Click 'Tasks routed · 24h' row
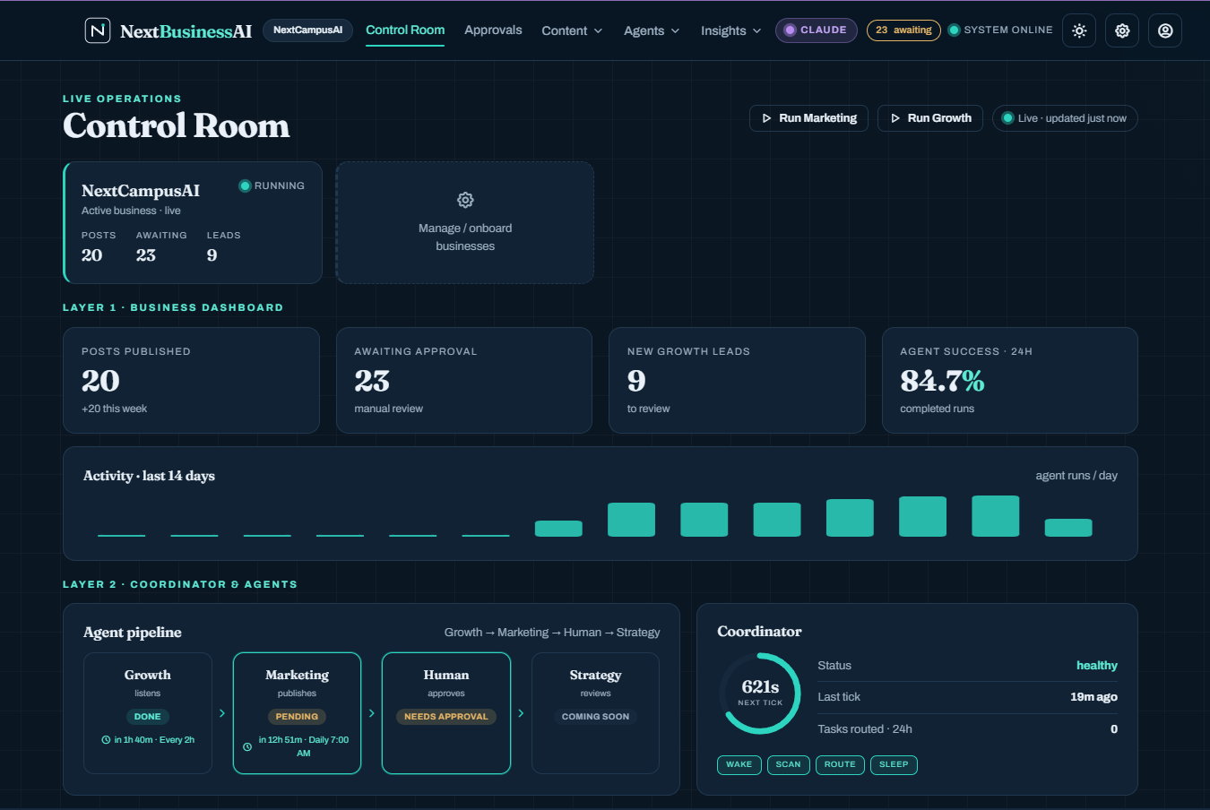 (967, 729)
